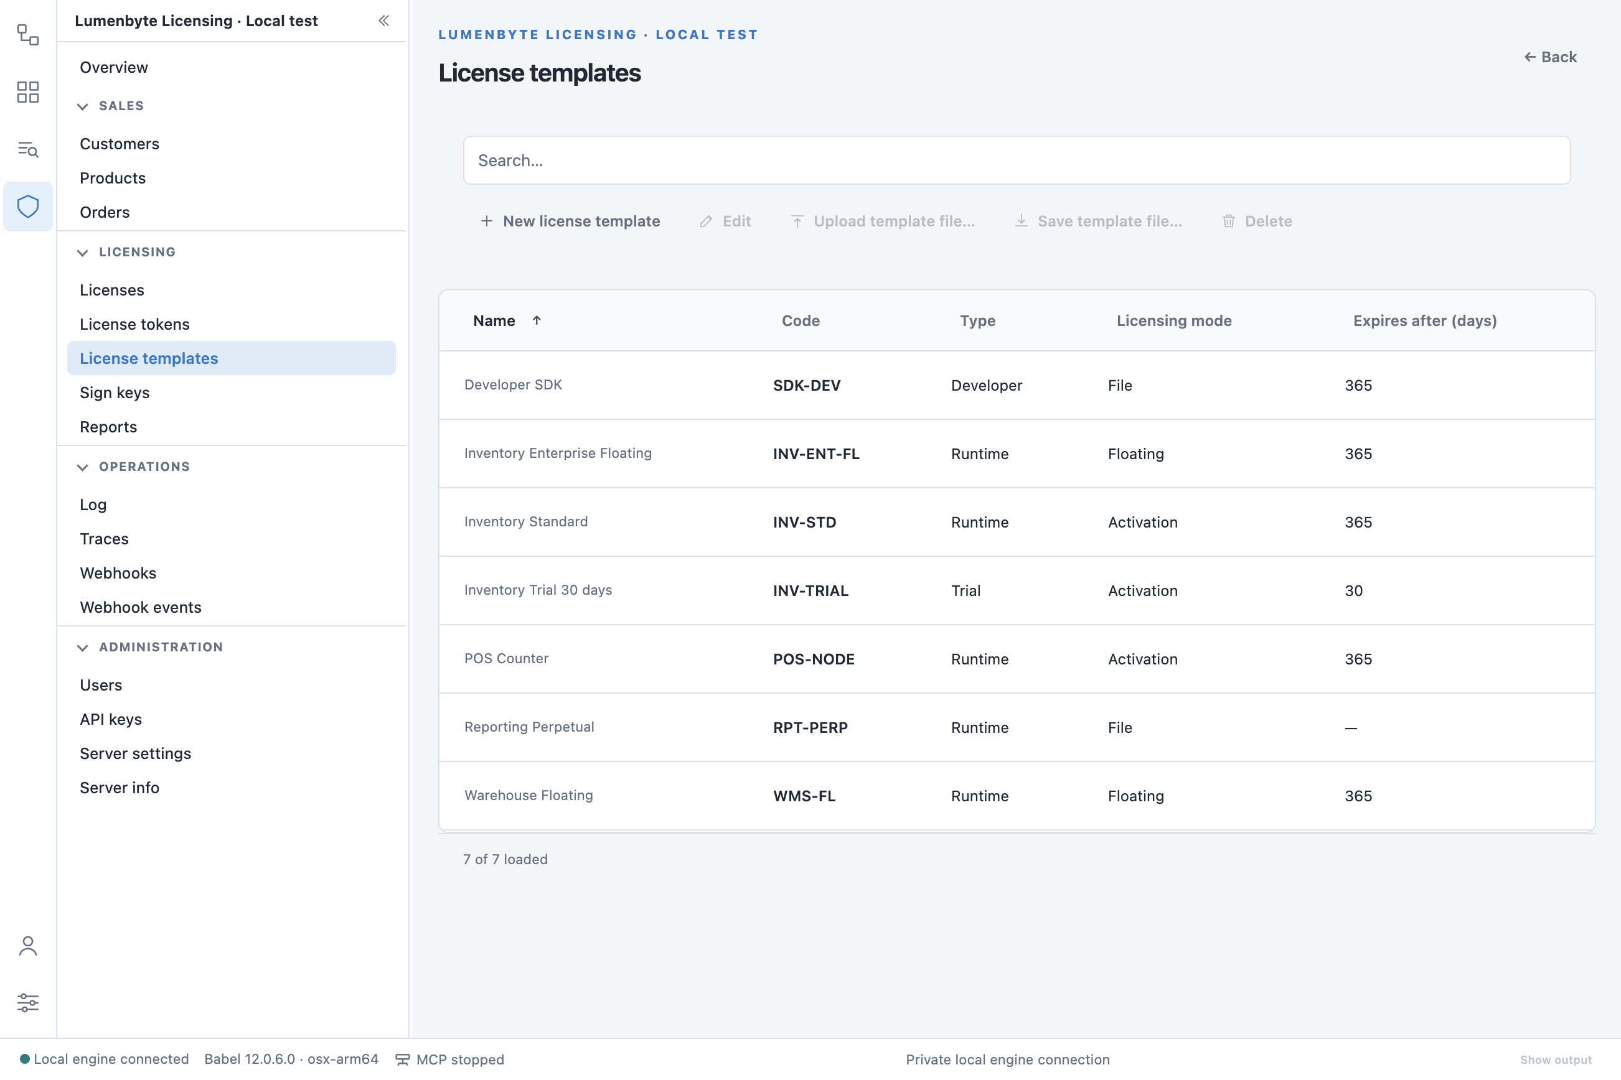Screen dimensions: 1621x1080
Task: Sort by the Code column header
Action: [x=800, y=321]
